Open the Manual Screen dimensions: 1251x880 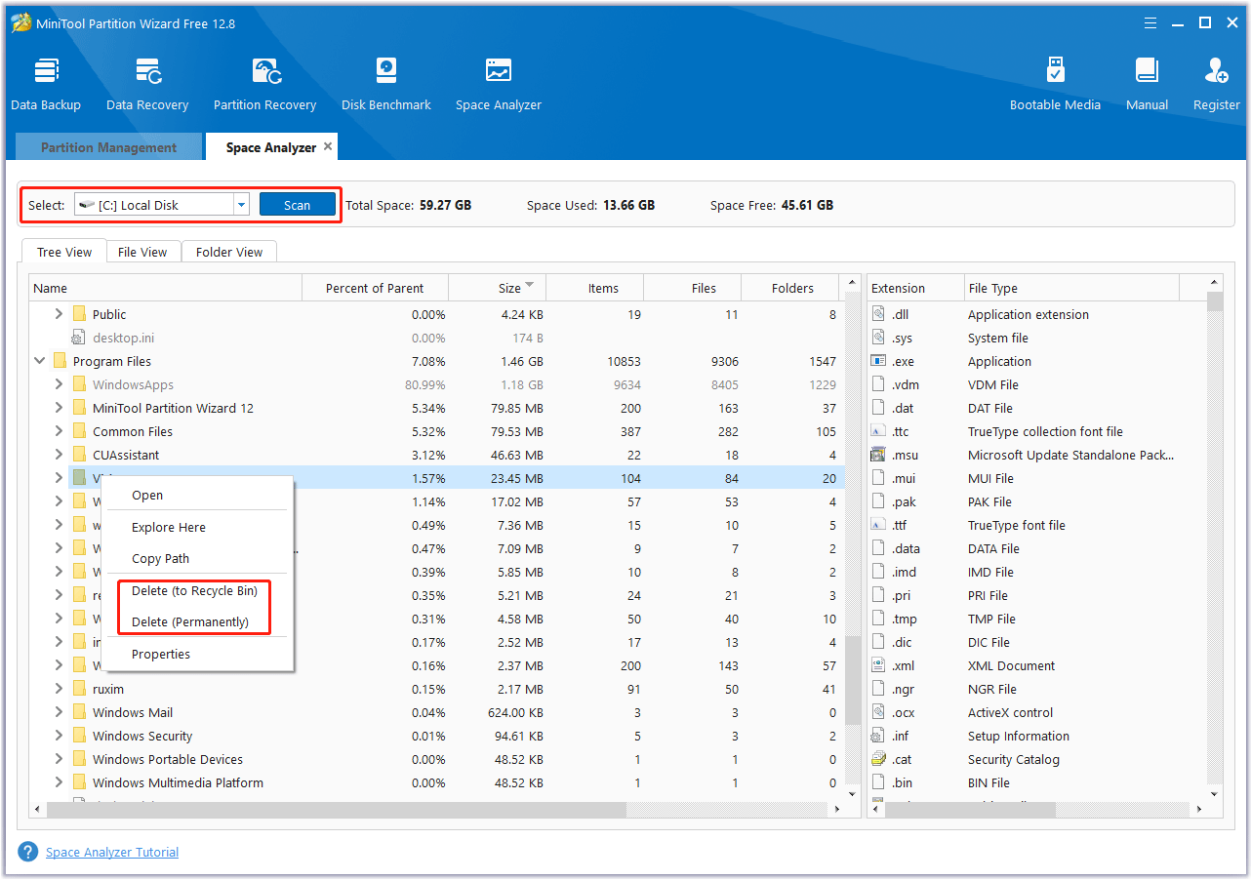point(1146,81)
